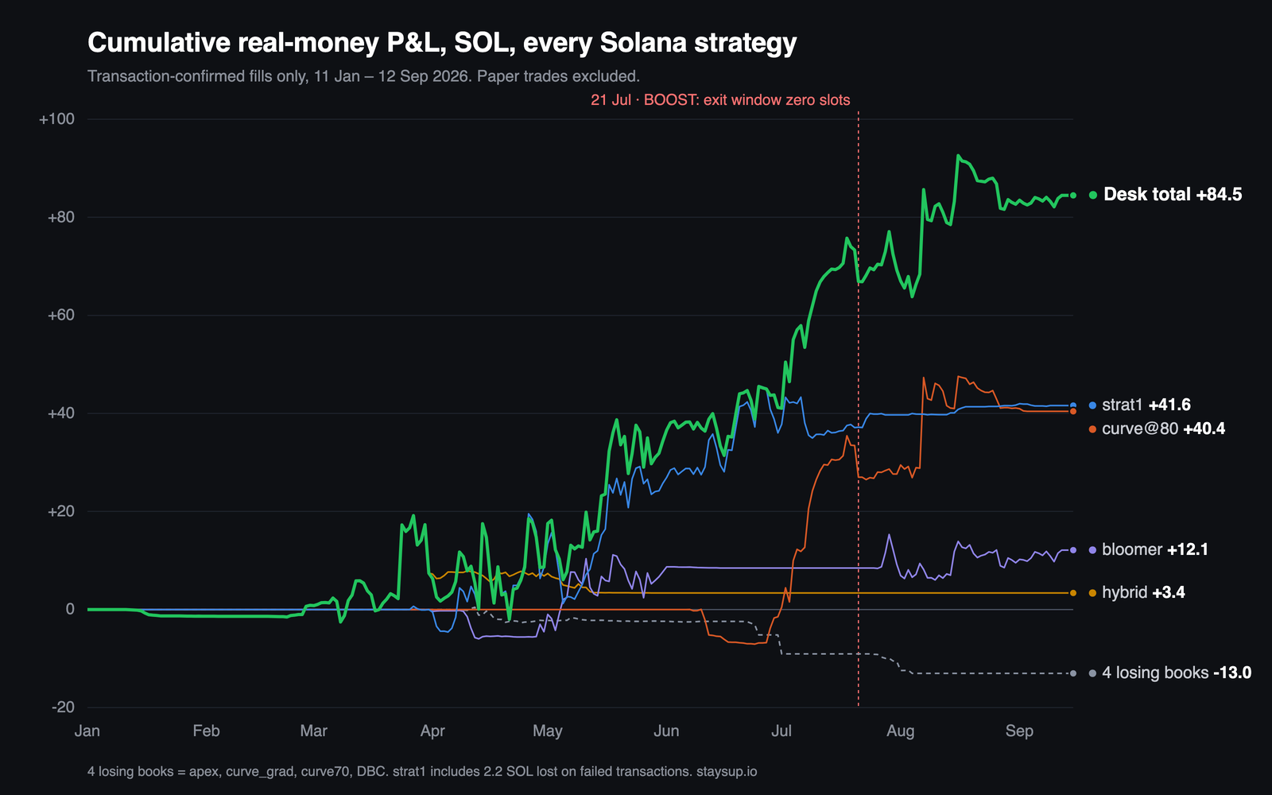Click the Feb x-axis label
This screenshot has width=1272, height=795.
coord(206,731)
